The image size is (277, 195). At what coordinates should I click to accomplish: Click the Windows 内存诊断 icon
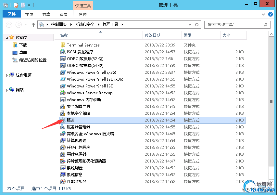pos(63,99)
